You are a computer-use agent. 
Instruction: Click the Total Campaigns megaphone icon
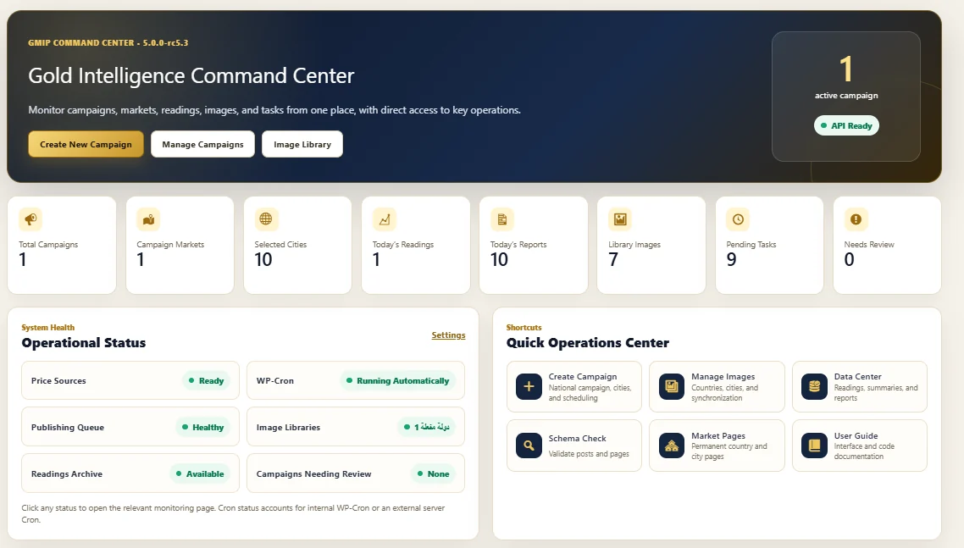(x=30, y=219)
